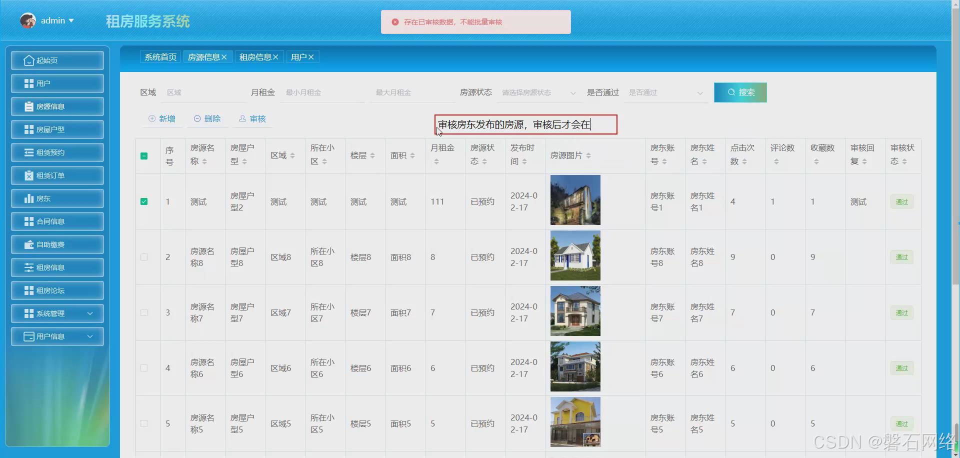This screenshot has height=458, width=960.
Task: Open the 房源名称8 house photo
Action: 575,255
